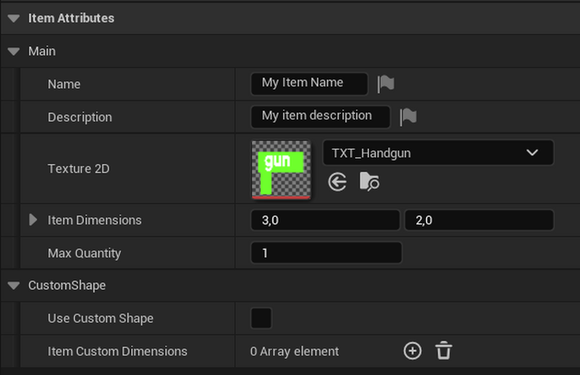Select the Use Custom Shape label

coord(101,319)
